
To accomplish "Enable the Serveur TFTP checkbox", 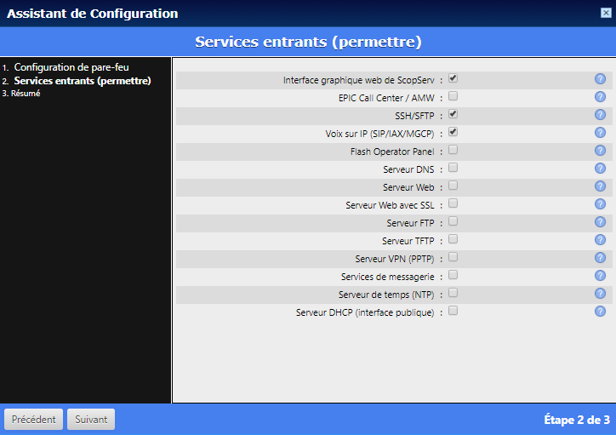I will 453,239.
